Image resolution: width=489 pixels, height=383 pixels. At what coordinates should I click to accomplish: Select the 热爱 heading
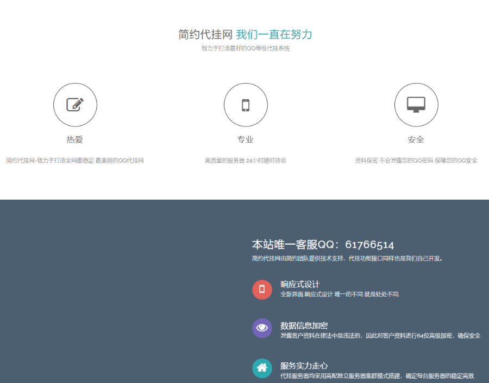click(x=75, y=139)
